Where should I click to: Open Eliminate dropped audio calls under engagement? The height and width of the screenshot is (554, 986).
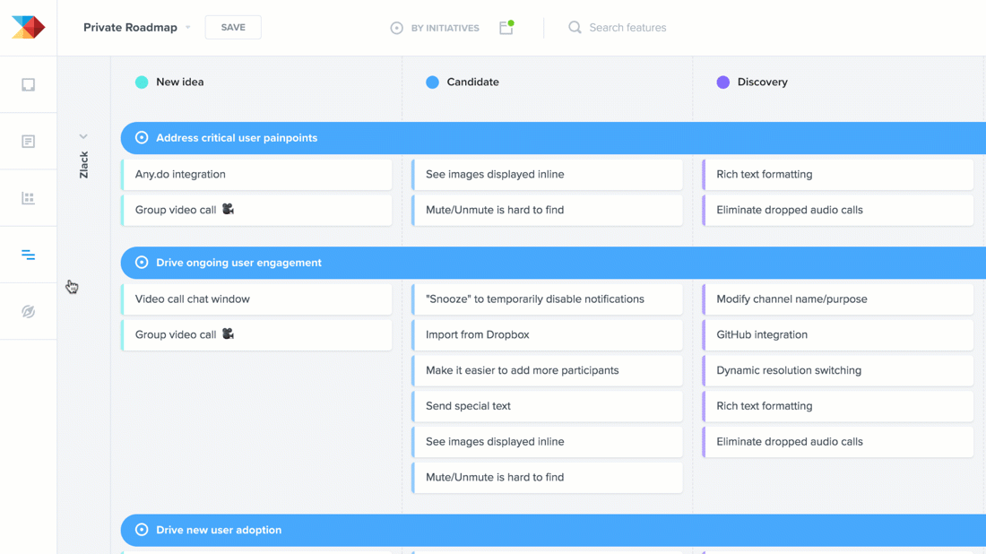[837, 441]
